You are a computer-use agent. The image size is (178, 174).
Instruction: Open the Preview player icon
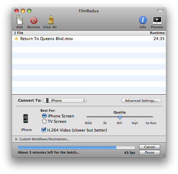157,20
